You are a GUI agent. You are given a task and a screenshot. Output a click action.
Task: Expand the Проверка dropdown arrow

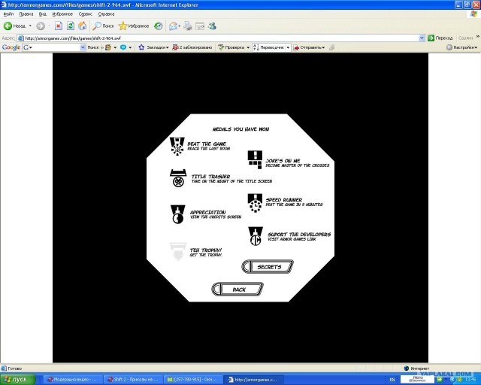248,47
